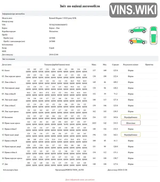Click the red disclaimer text at bottom
This screenshot has height=182, width=160.
coord(80,180)
